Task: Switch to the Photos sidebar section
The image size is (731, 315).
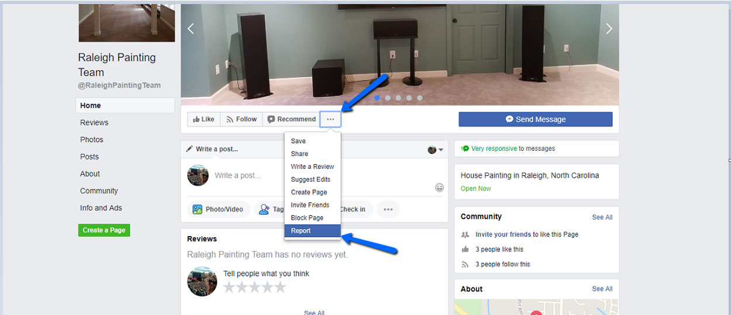Action: point(92,140)
